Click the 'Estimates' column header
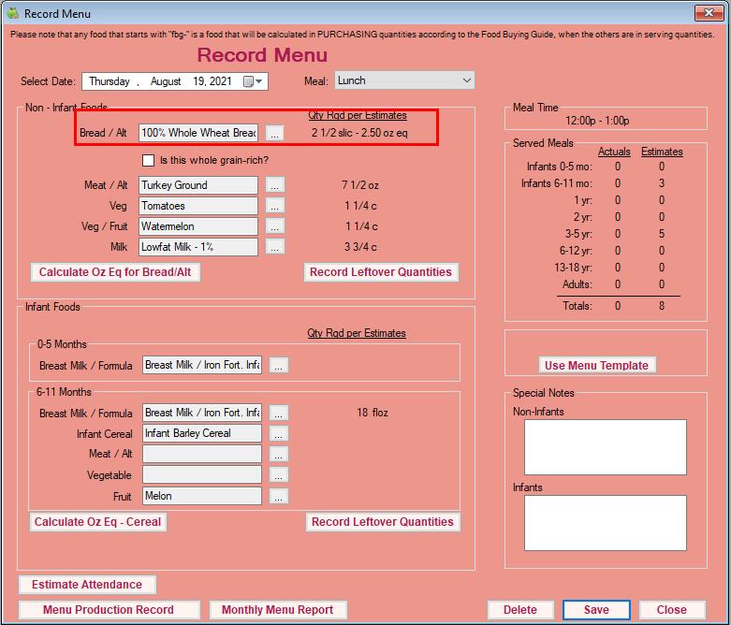Image resolution: width=731 pixels, height=625 pixels. 662,152
